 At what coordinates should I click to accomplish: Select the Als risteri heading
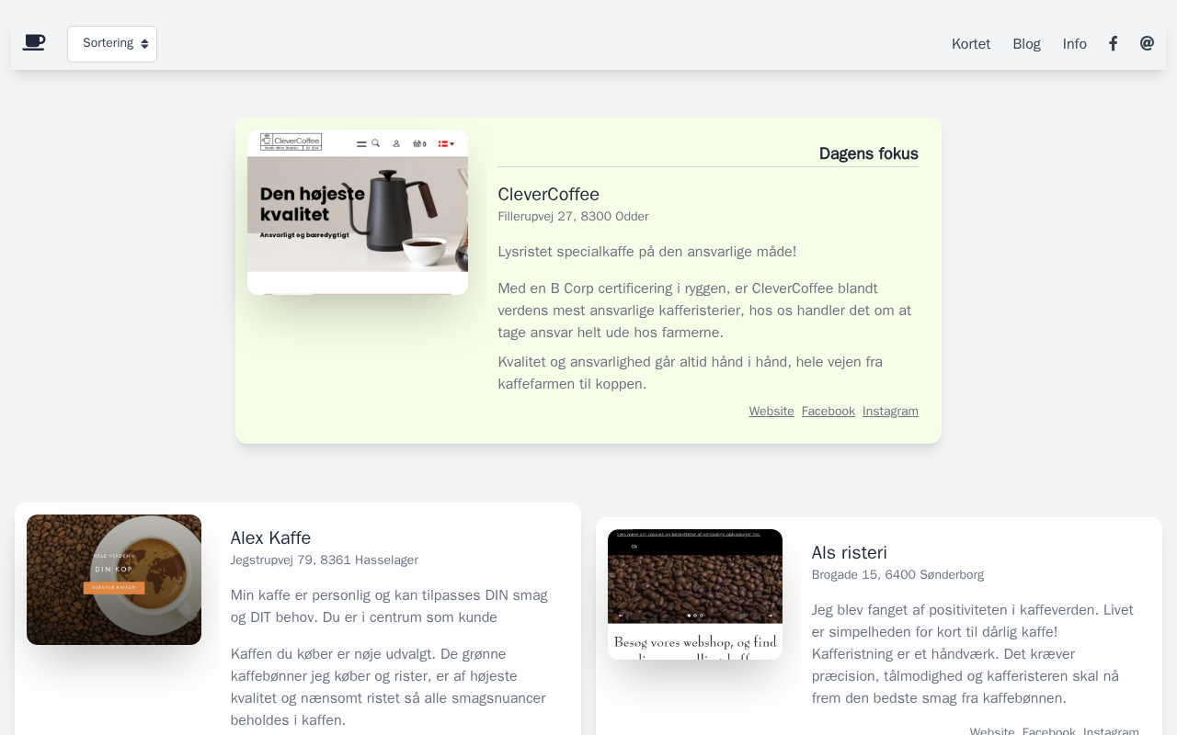pos(850,553)
